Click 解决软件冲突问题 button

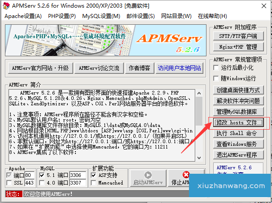(x=238, y=101)
